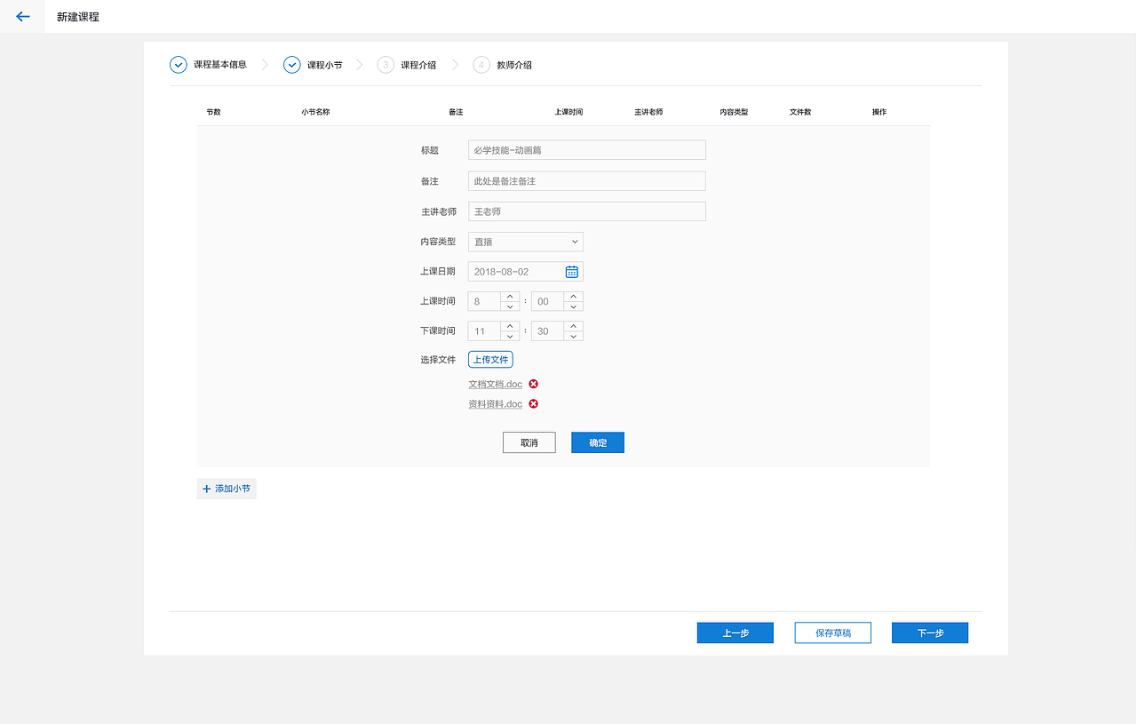Decrease the 下课时间 minute value
This screenshot has width=1137, height=724.
pos(574,336)
